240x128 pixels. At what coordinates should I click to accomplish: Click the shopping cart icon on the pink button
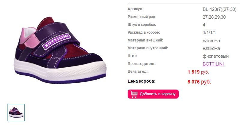tap(134, 94)
